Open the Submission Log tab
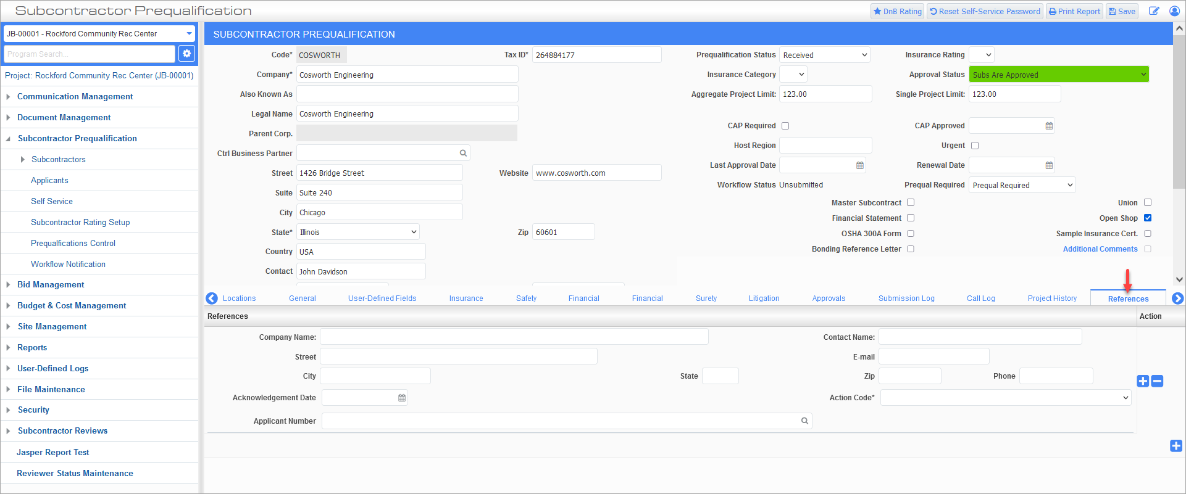1186x494 pixels. coord(906,298)
